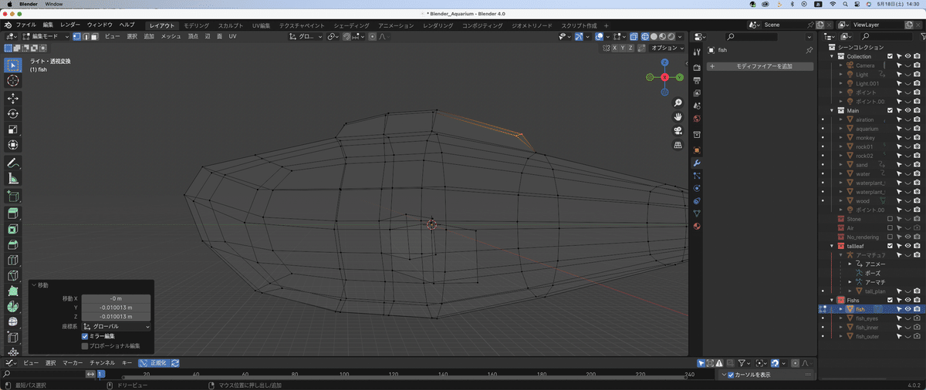Viewport: 926px width, 390px height.
Task: Enable the プロポーショナル編集 checkbox
Action: pos(85,346)
